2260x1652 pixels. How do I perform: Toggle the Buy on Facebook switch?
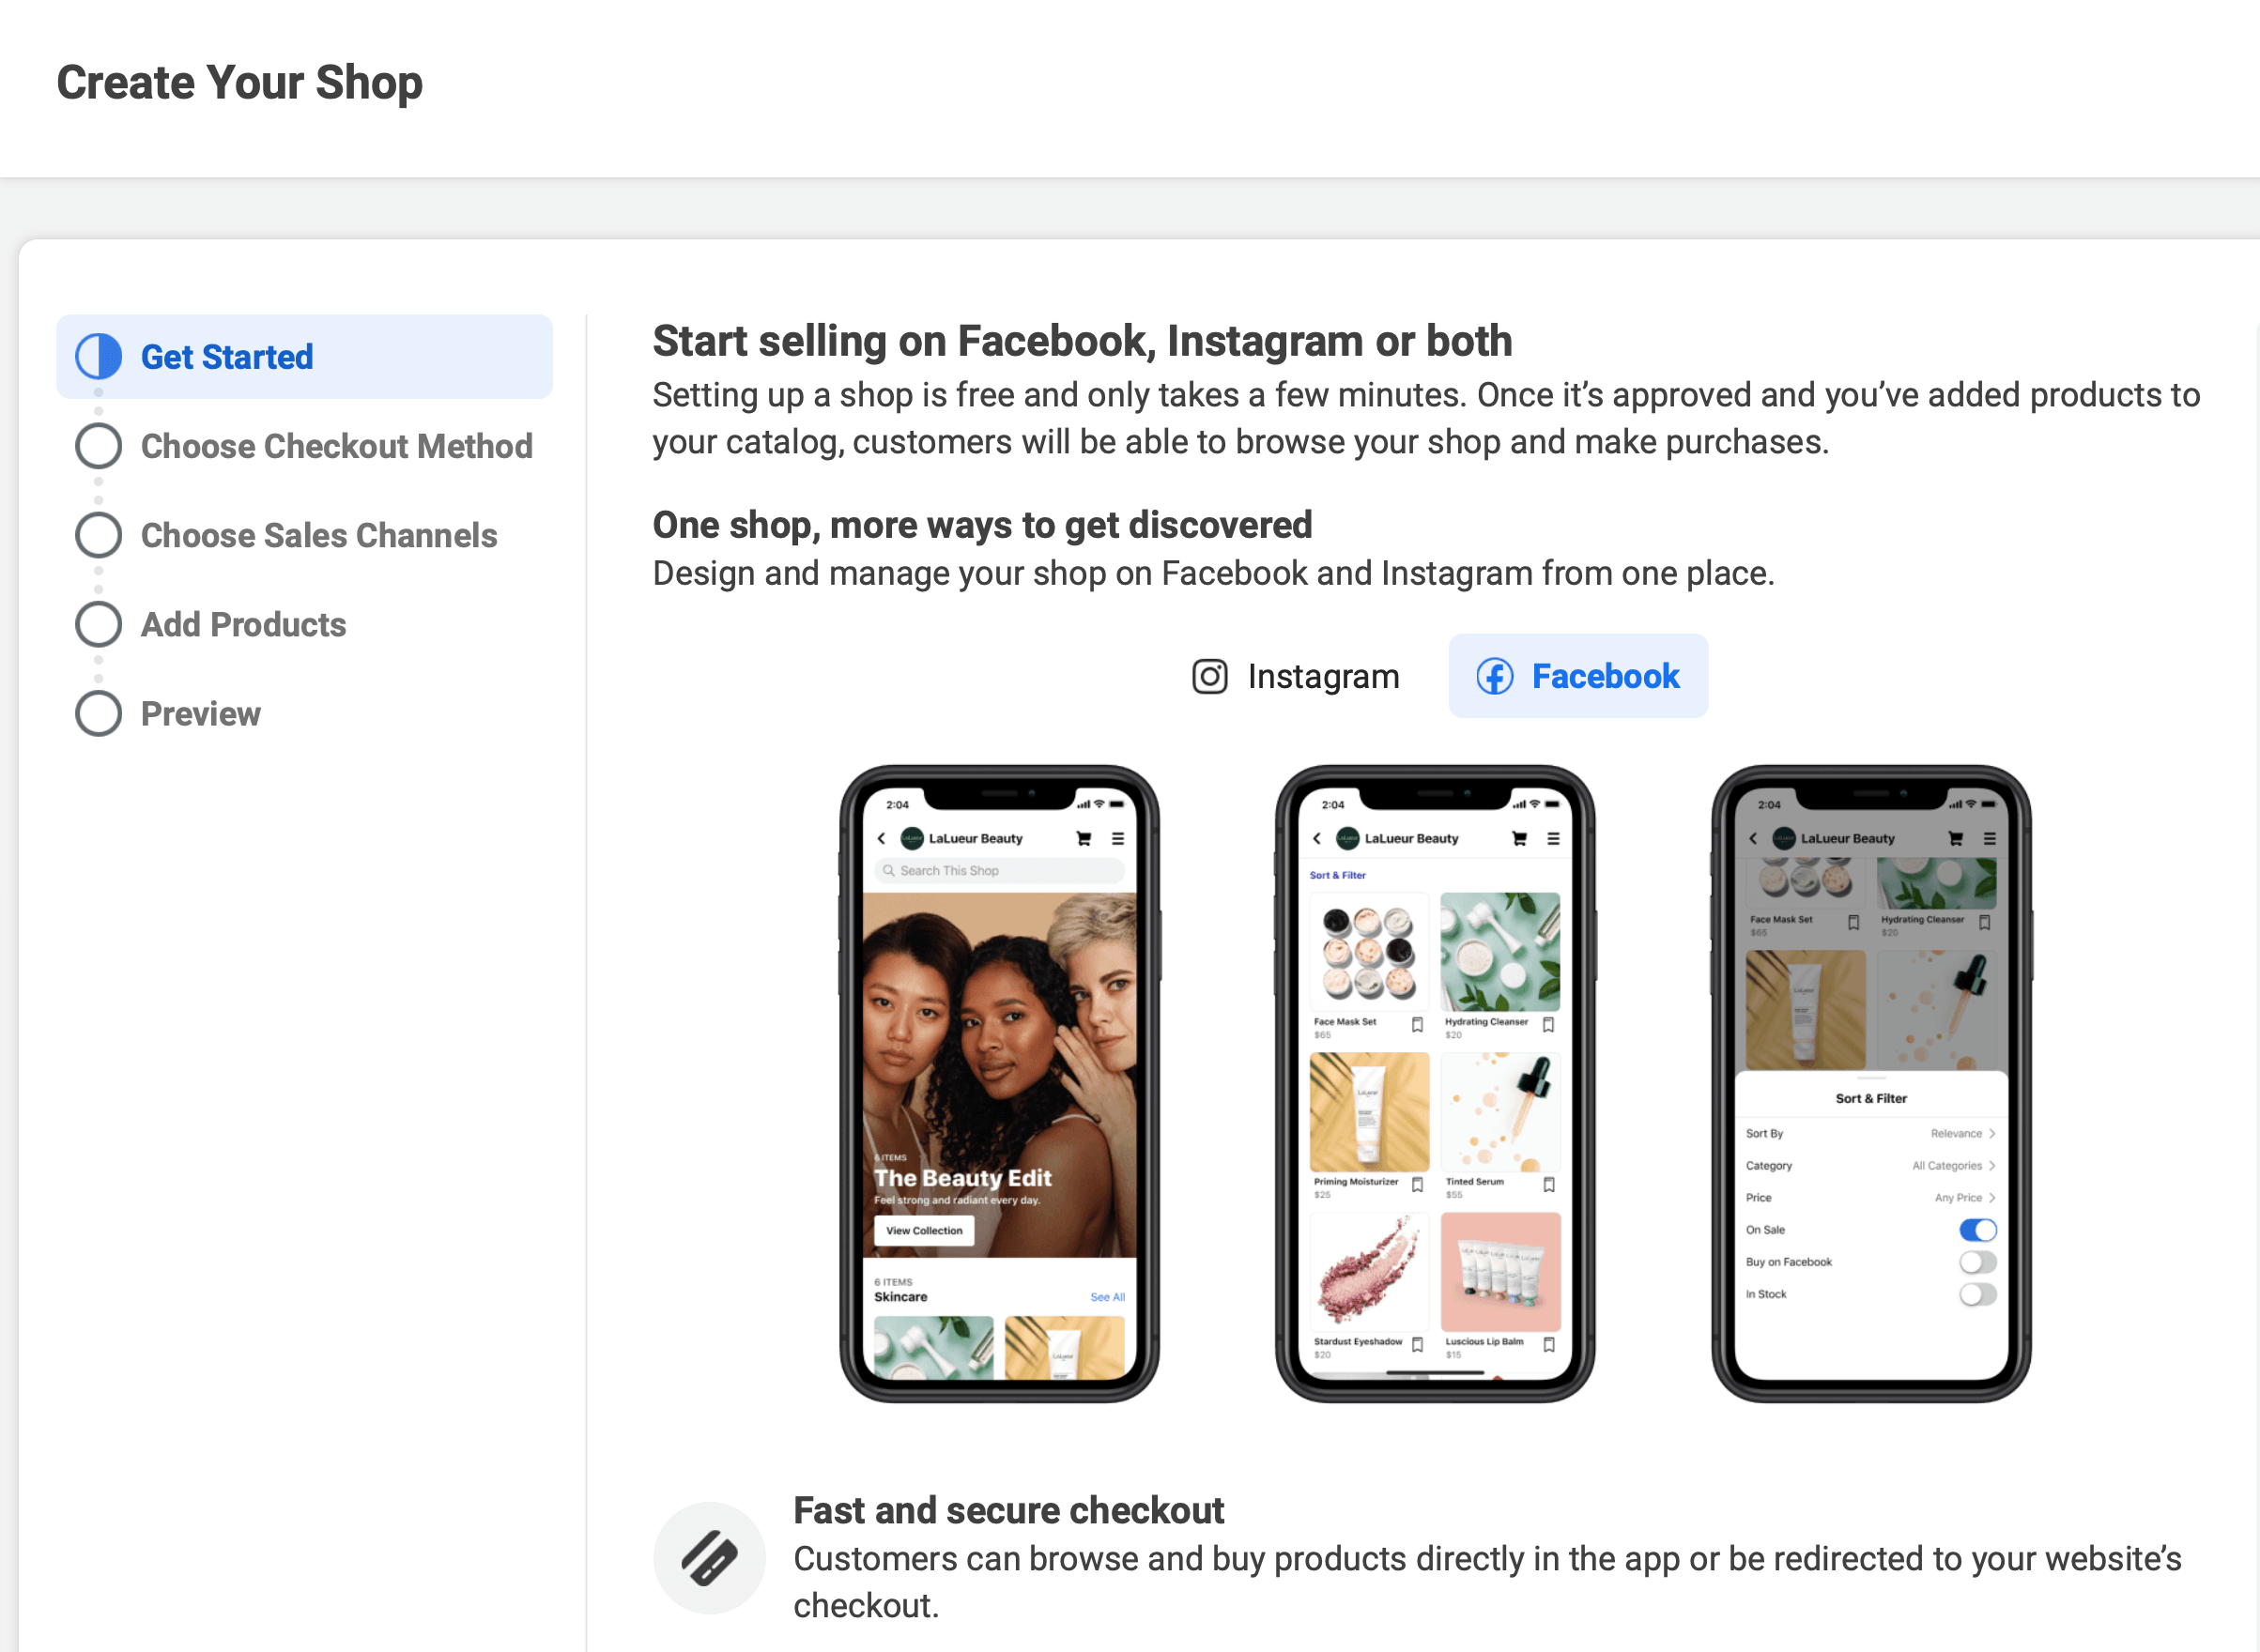[x=1979, y=1261]
